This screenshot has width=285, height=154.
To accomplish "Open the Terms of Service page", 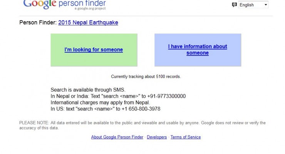I will [186, 137].
